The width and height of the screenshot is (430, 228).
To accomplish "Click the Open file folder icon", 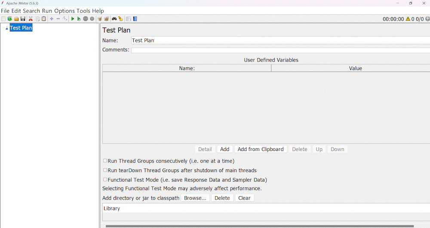I will pos(16,18).
